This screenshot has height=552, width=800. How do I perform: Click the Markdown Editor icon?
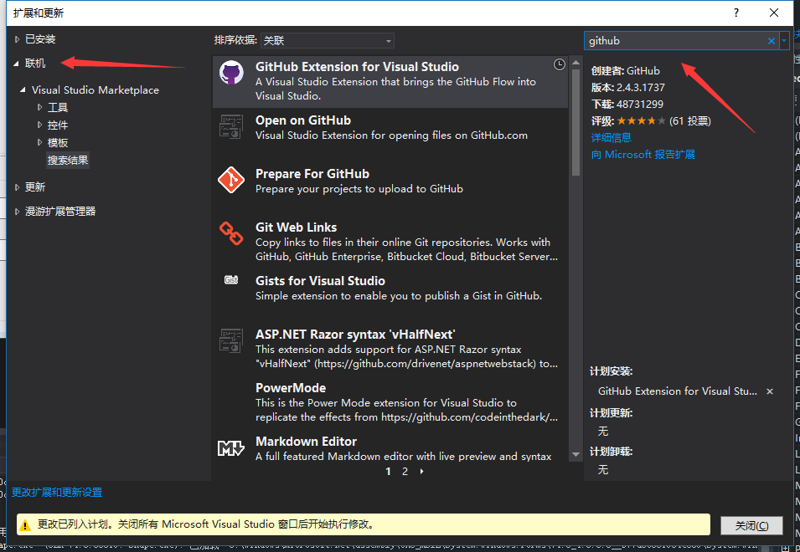coord(231,448)
